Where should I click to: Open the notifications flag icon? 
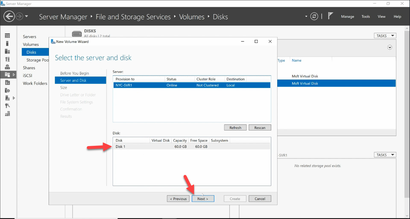point(330,16)
